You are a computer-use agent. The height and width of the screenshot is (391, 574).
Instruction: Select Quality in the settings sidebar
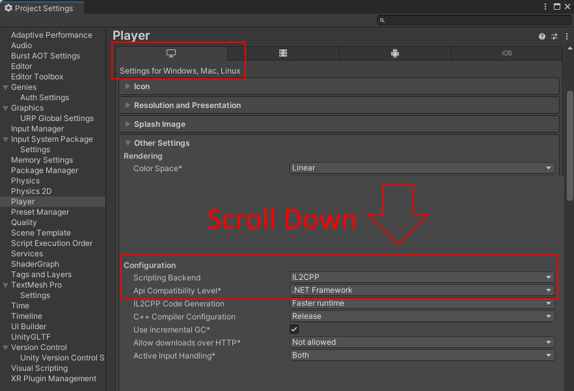pyautogui.click(x=24, y=222)
